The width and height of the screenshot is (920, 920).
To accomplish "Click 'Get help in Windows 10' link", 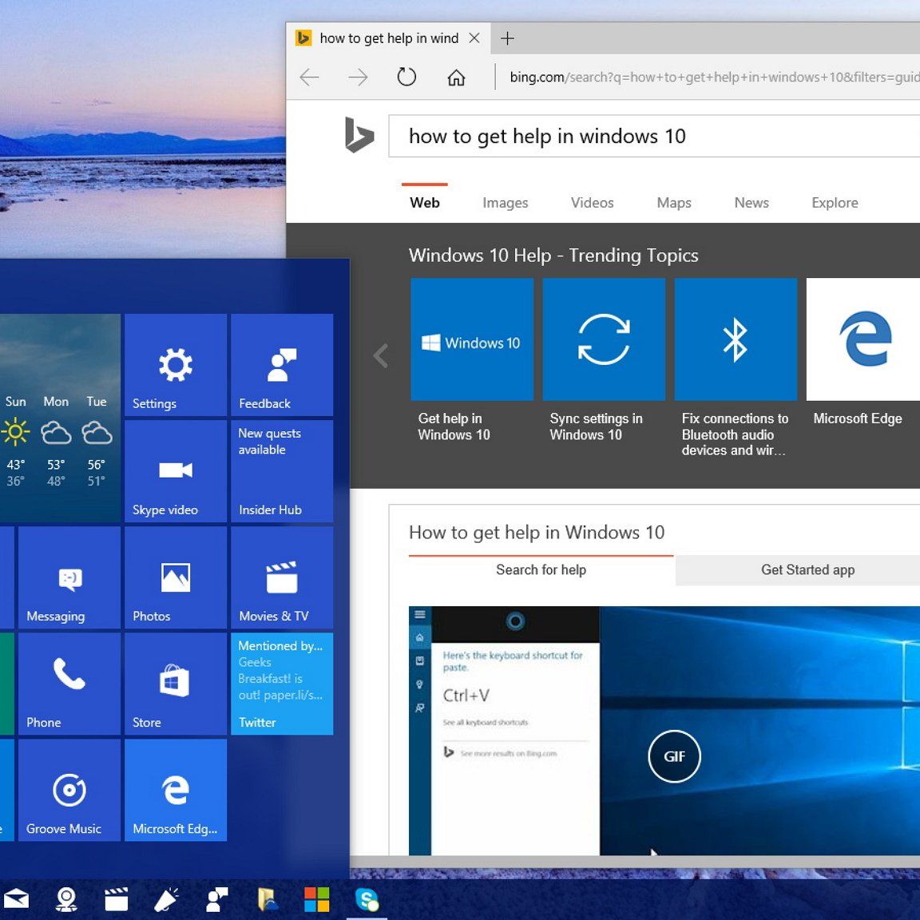I will (454, 426).
